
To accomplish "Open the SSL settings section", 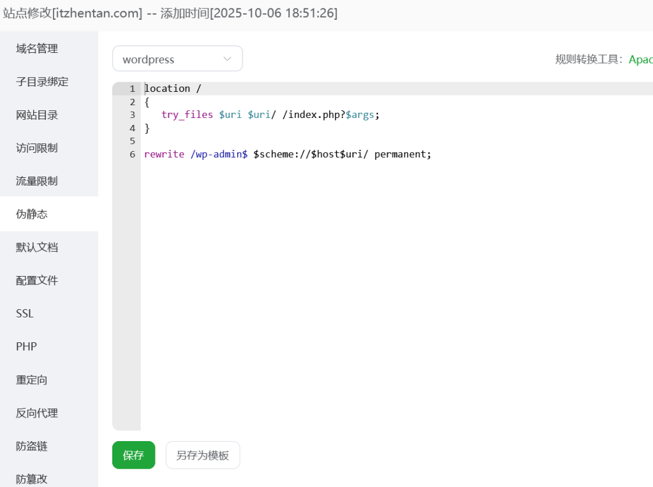I will (x=24, y=313).
